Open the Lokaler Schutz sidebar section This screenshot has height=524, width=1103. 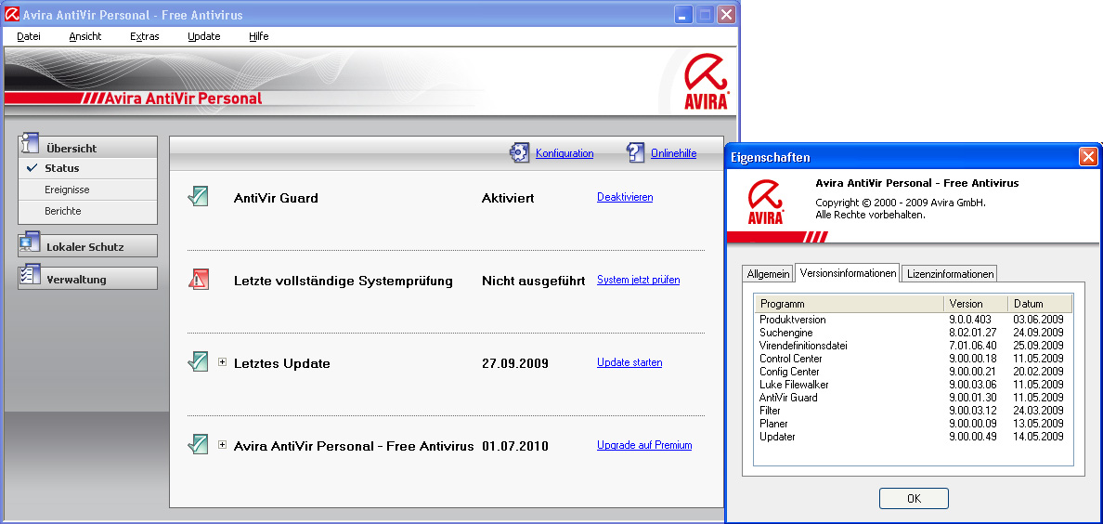pyautogui.click(x=87, y=246)
